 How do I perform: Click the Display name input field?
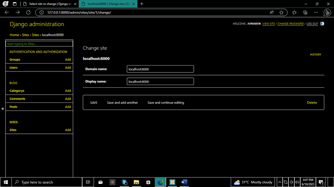(x=160, y=81)
